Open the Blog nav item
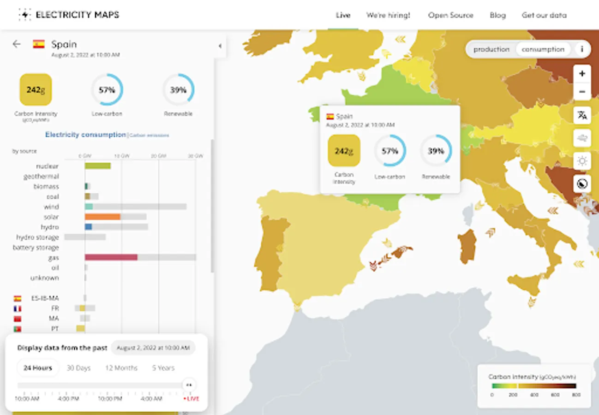Image resolution: width=599 pixels, height=415 pixels. pos(497,15)
